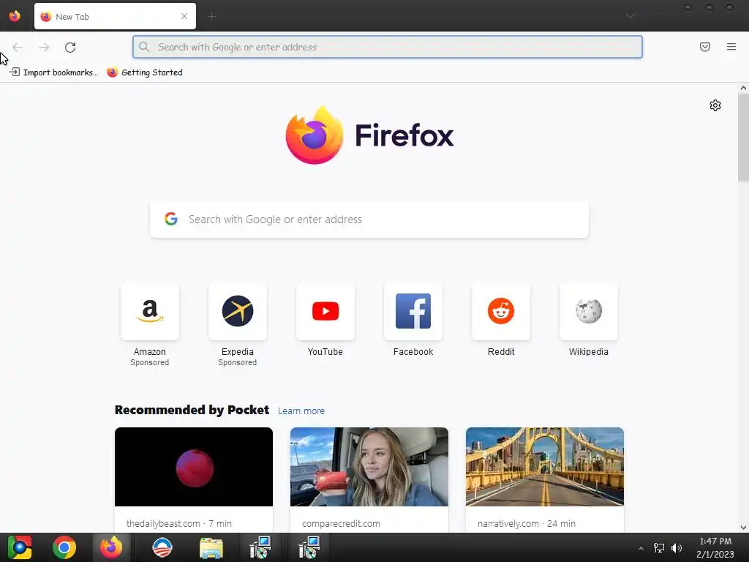Open the Getting Started bookmark

tap(146, 72)
